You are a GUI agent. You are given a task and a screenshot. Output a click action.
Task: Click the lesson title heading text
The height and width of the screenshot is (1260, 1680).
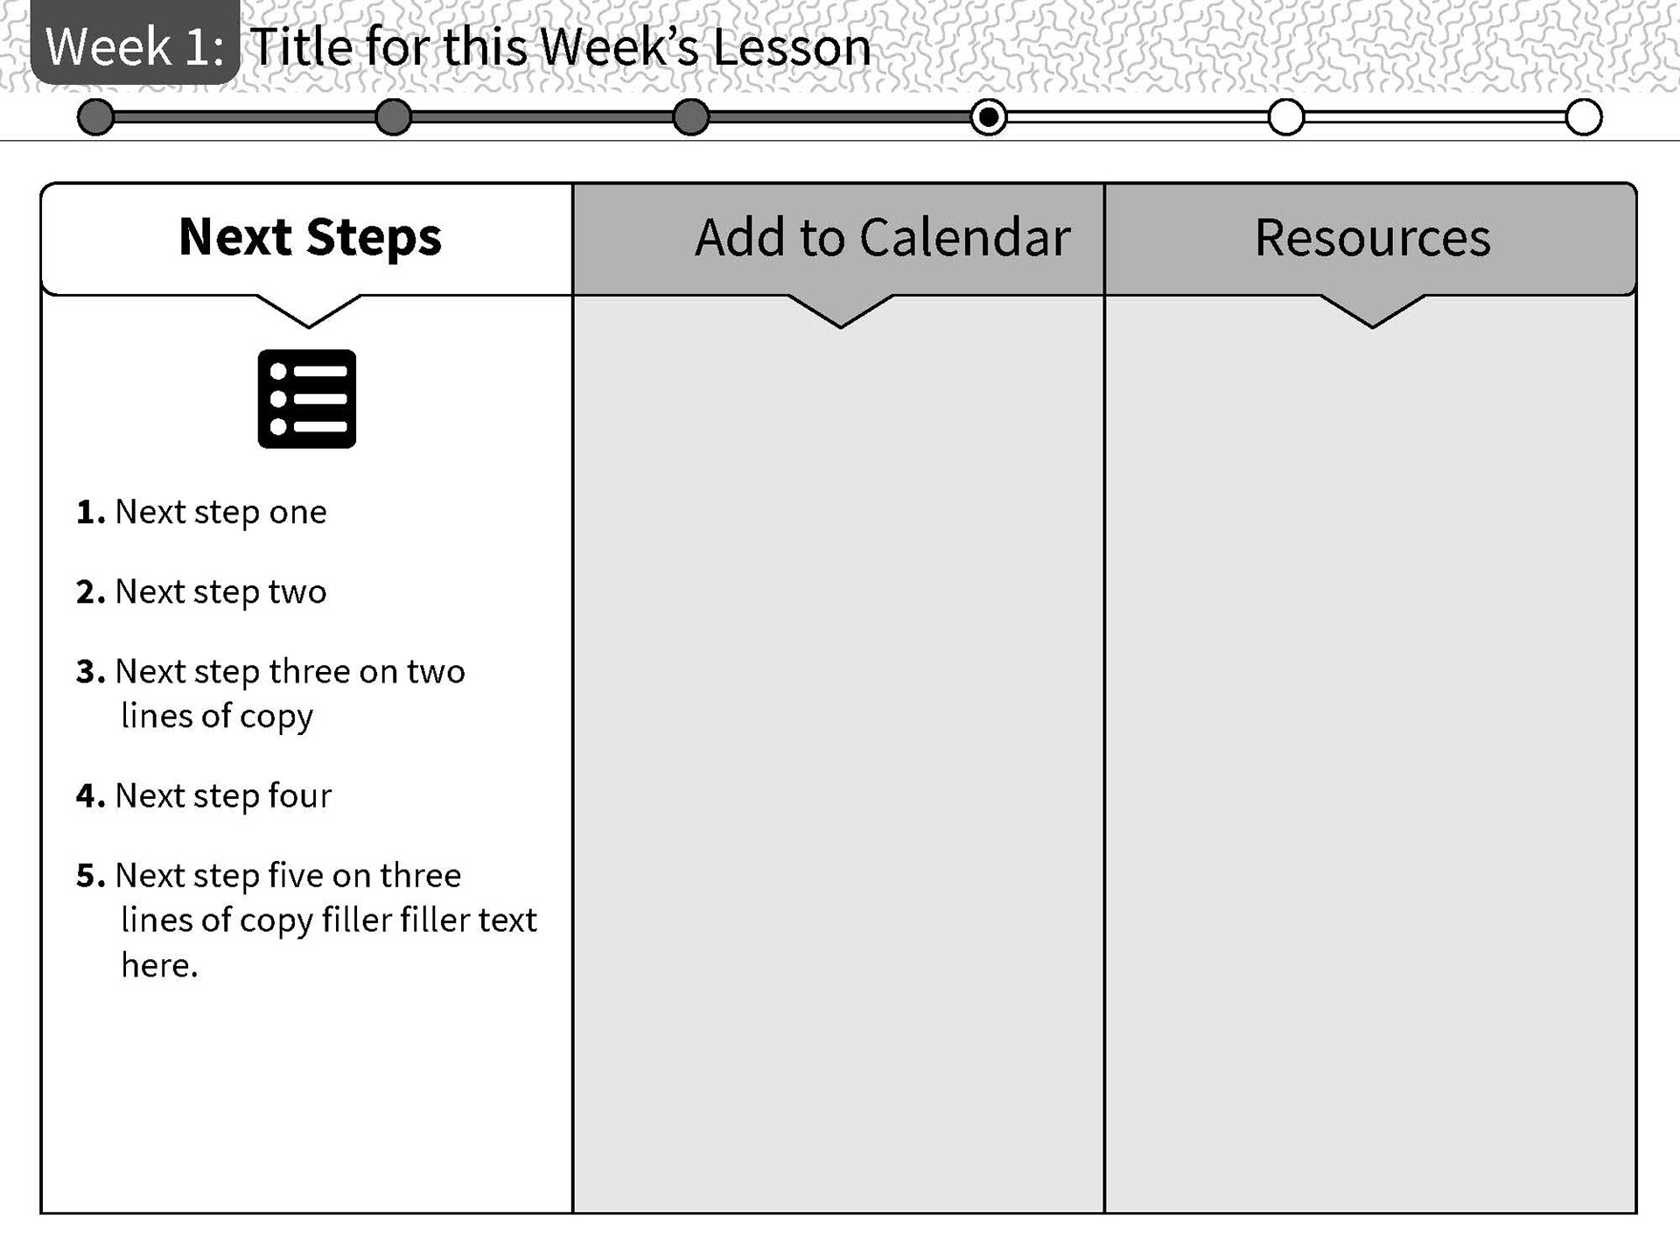561,47
